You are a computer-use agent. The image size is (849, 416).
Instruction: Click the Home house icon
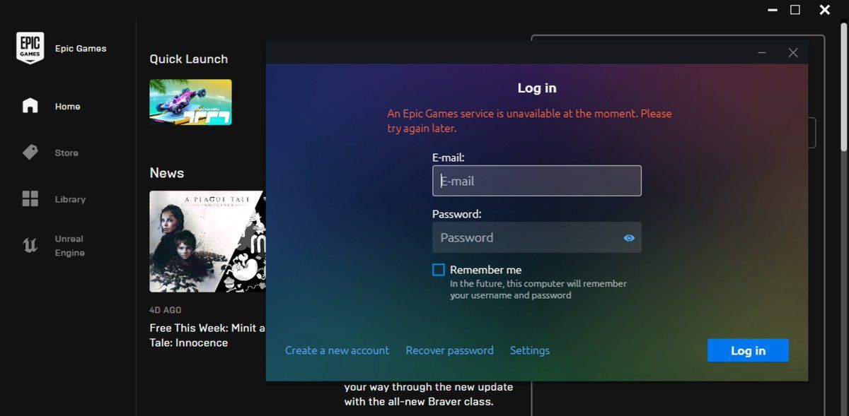click(x=30, y=106)
